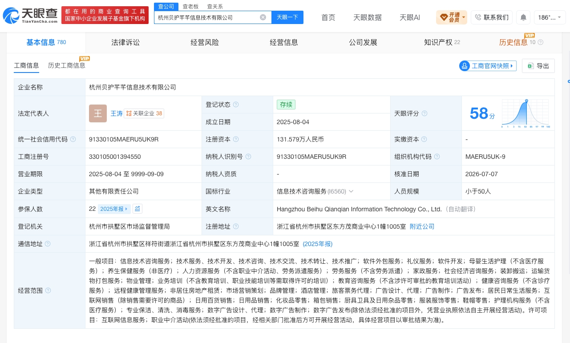570x343 pixels.
Task: Focus the company name search field
Action: 207,17
